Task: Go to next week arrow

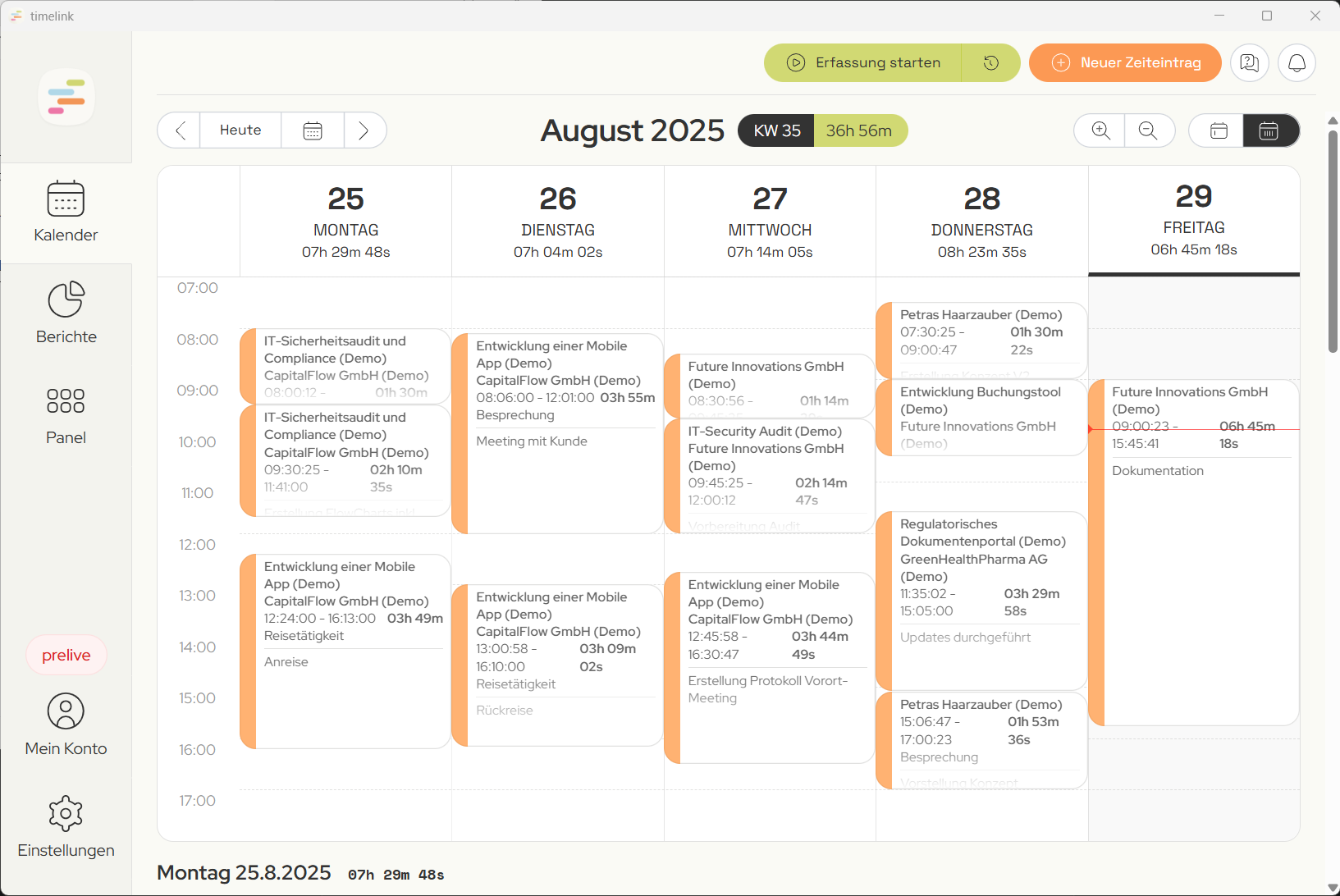Action: pos(364,130)
